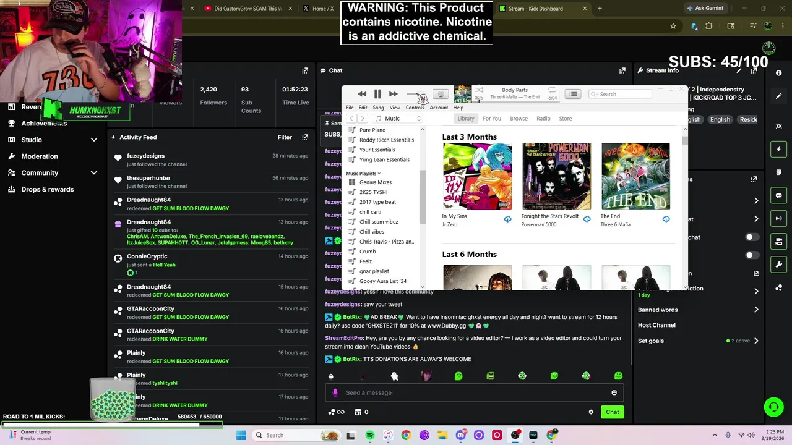Toggle repeat icon in iTunes player
This screenshot has height=445, width=792.
coord(552,90)
